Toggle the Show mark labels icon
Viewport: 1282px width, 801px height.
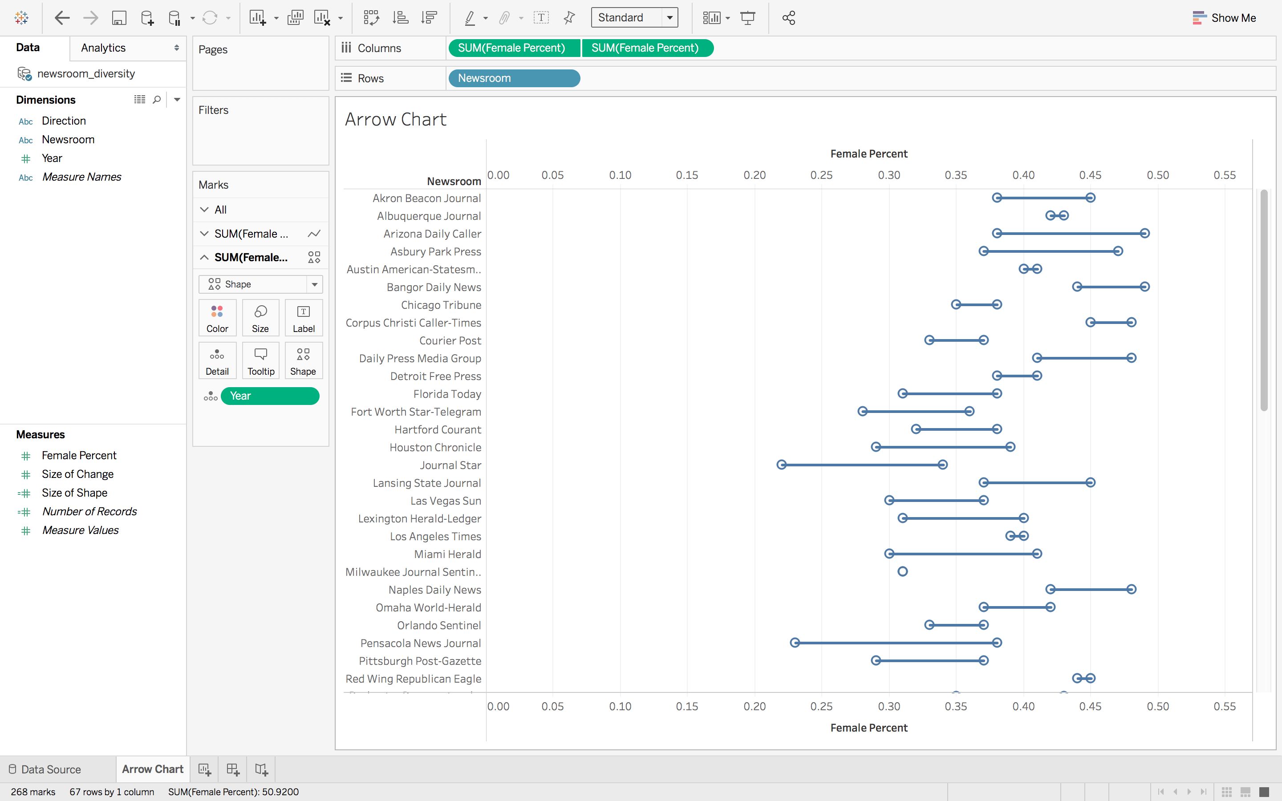point(541,18)
